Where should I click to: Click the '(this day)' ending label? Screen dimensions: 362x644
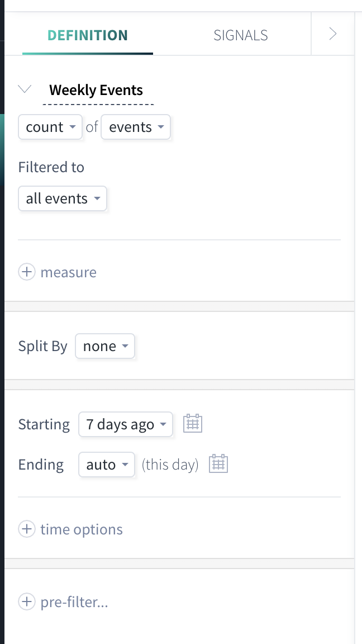pos(170,465)
